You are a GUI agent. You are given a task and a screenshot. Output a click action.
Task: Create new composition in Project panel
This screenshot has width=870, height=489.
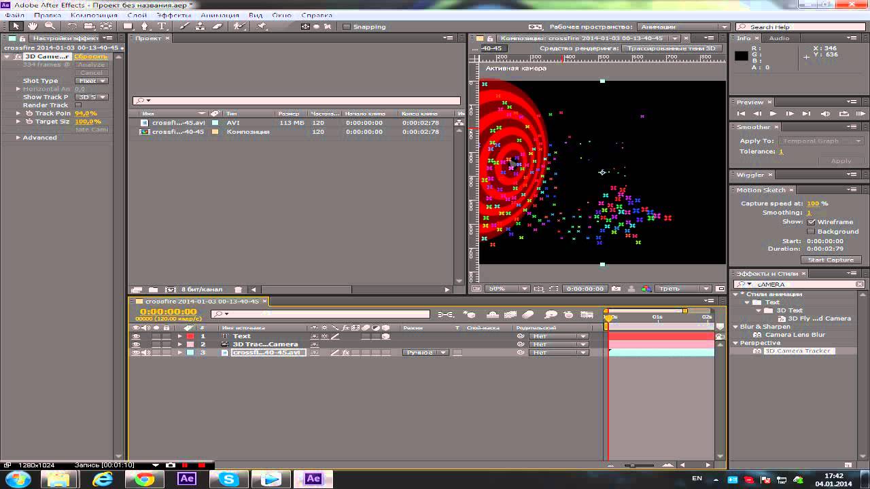tap(171, 289)
